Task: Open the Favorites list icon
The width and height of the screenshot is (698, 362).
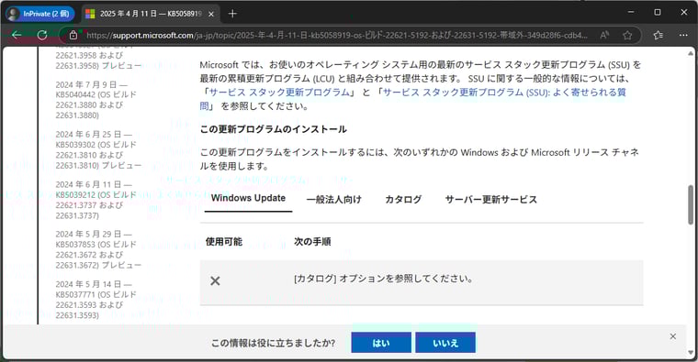Action: (658, 35)
